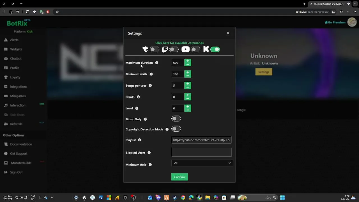Open Documentation link
This screenshot has height=202, width=359.
coord(18,144)
